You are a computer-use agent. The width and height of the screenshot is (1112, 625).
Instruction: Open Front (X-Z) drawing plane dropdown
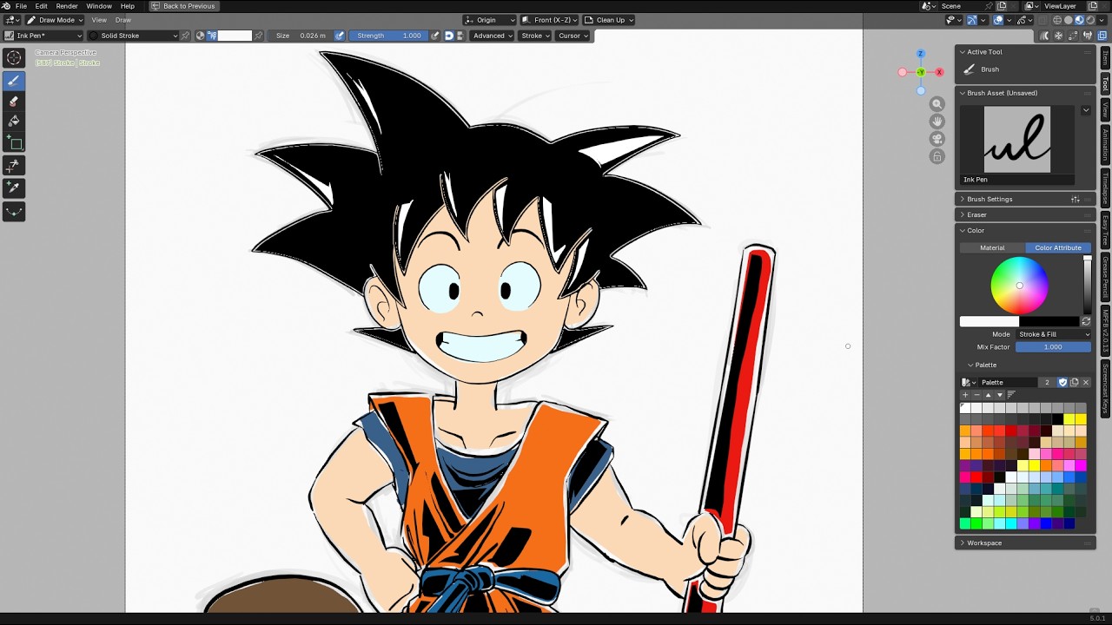tap(550, 20)
